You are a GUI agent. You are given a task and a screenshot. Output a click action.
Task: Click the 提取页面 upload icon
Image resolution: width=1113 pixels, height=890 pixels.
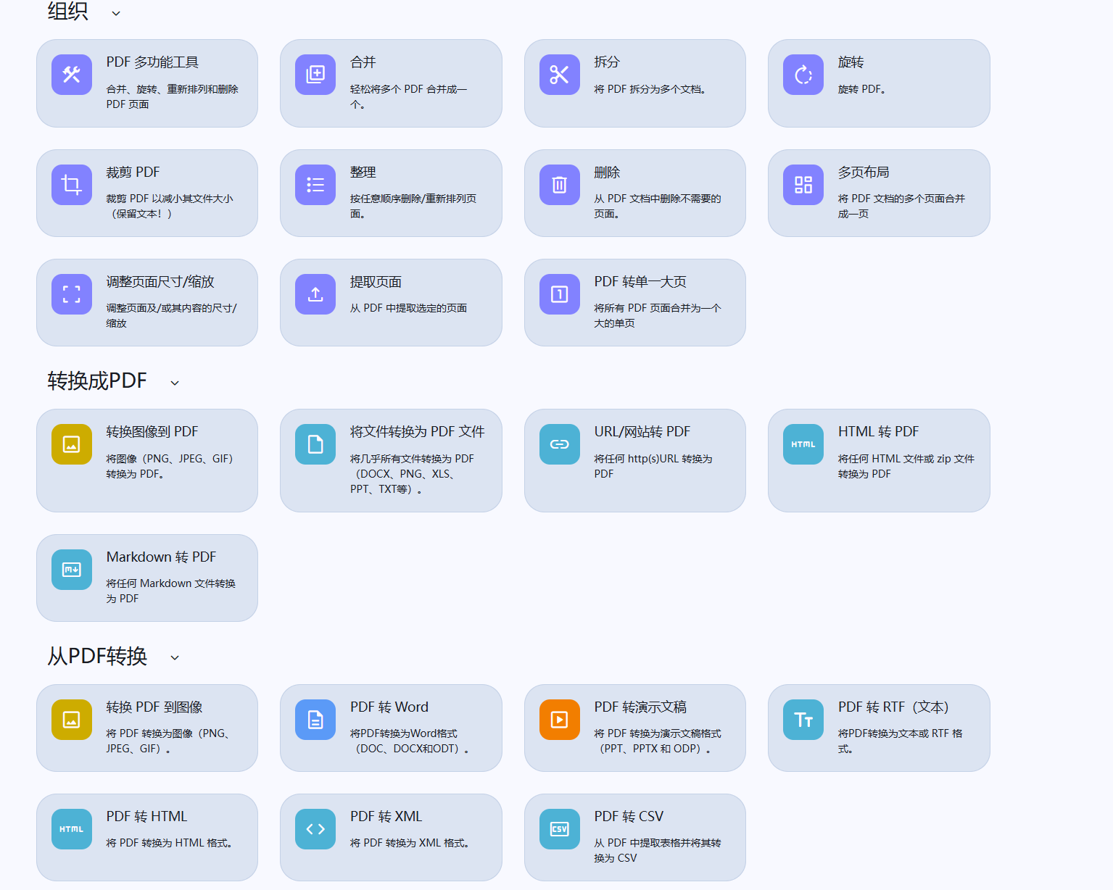[x=315, y=294]
